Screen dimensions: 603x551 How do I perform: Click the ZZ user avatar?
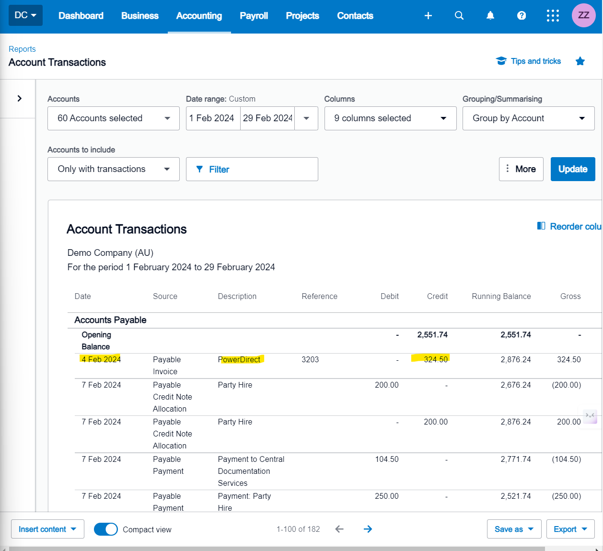[x=583, y=15]
